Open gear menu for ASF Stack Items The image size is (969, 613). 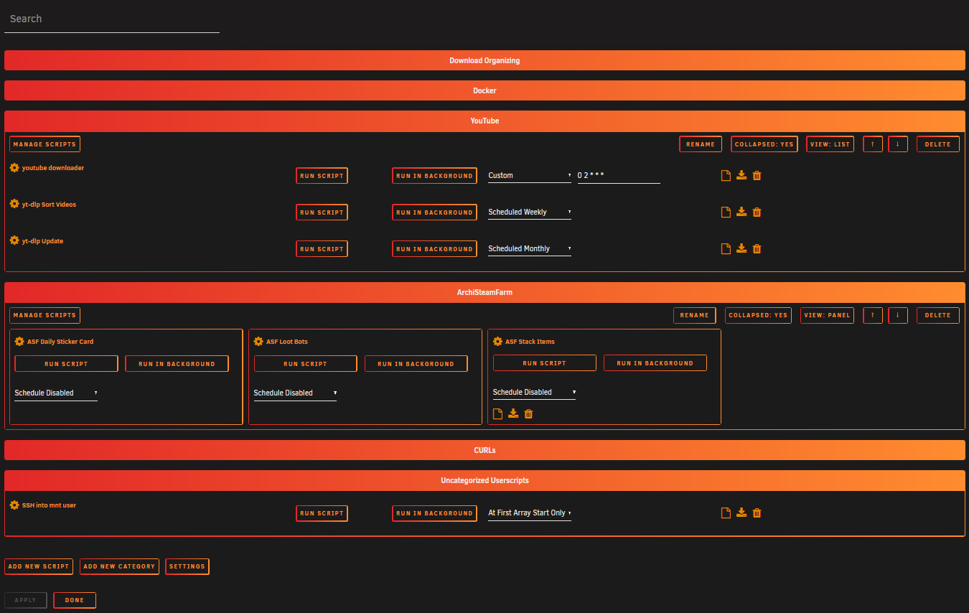tap(497, 342)
